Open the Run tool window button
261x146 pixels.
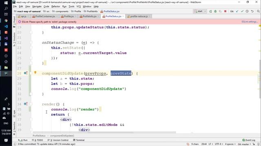click(x=23, y=140)
